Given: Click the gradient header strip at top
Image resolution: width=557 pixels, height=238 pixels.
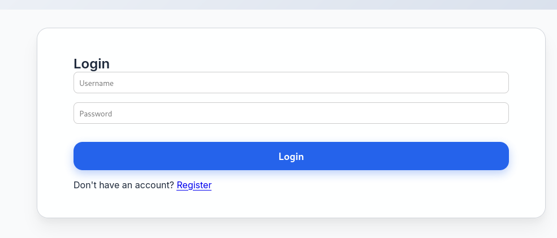Looking at the screenshot, I should (278, 5).
